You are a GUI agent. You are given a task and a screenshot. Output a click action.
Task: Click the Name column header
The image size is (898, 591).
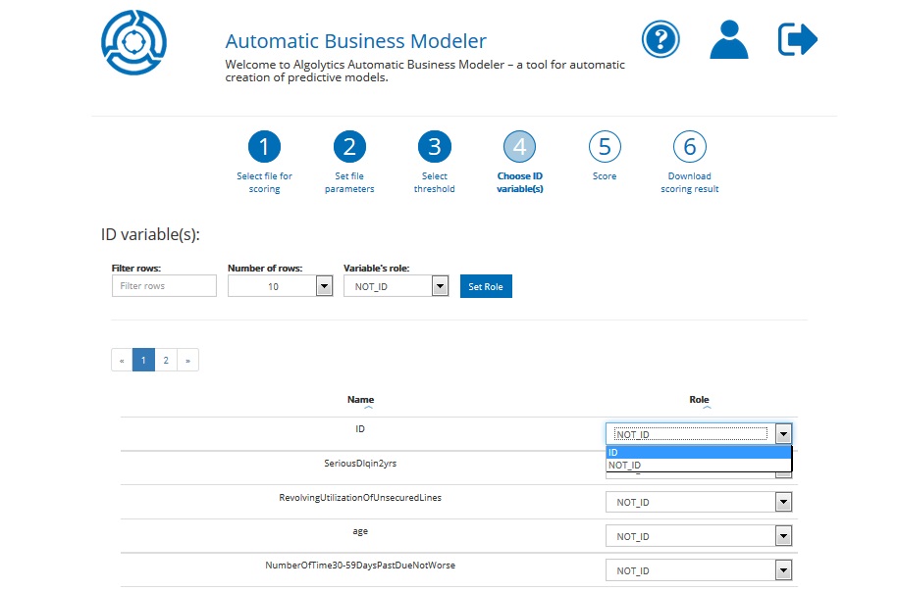pyautogui.click(x=360, y=399)
